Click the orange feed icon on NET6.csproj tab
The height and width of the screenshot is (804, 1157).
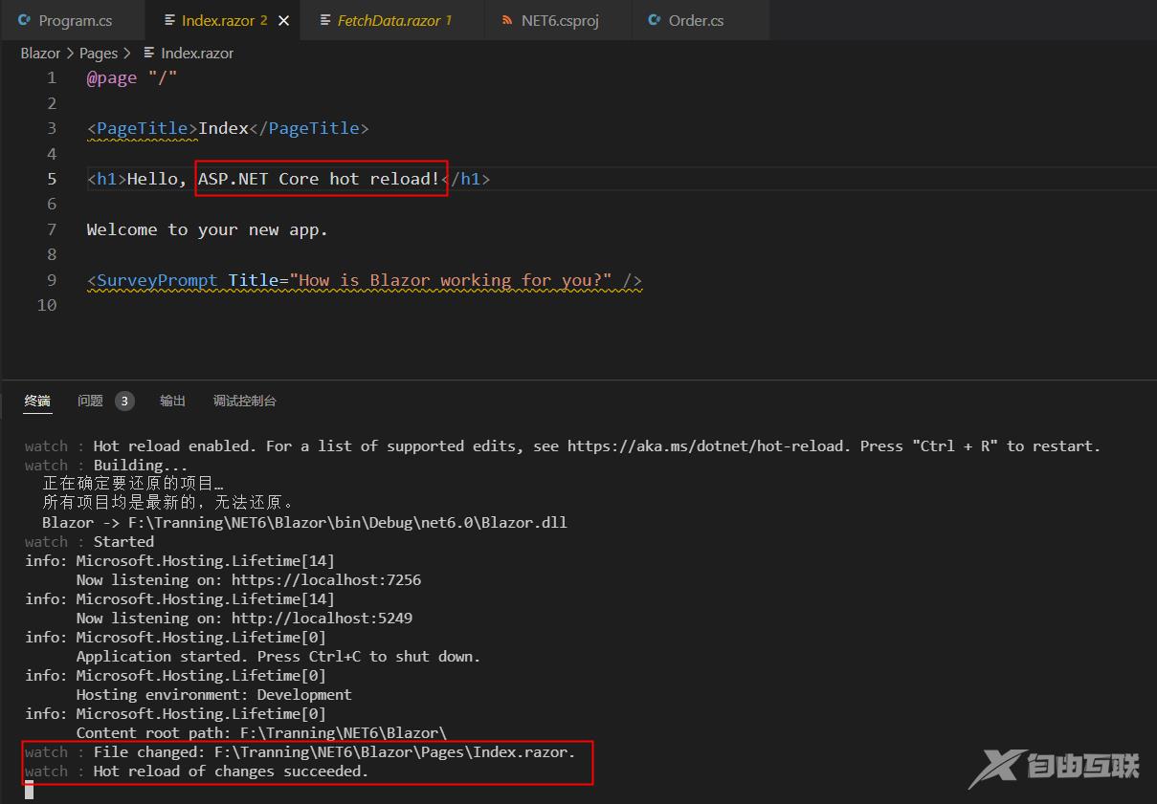pyautogui.click(x=506, y=20)
